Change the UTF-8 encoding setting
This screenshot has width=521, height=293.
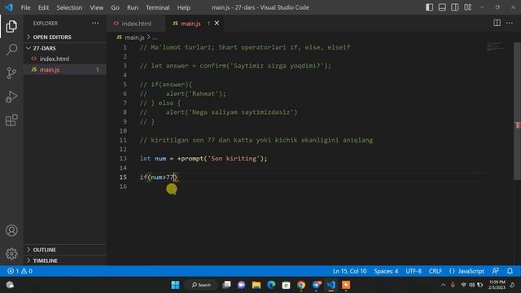click(x=414, y=271)
